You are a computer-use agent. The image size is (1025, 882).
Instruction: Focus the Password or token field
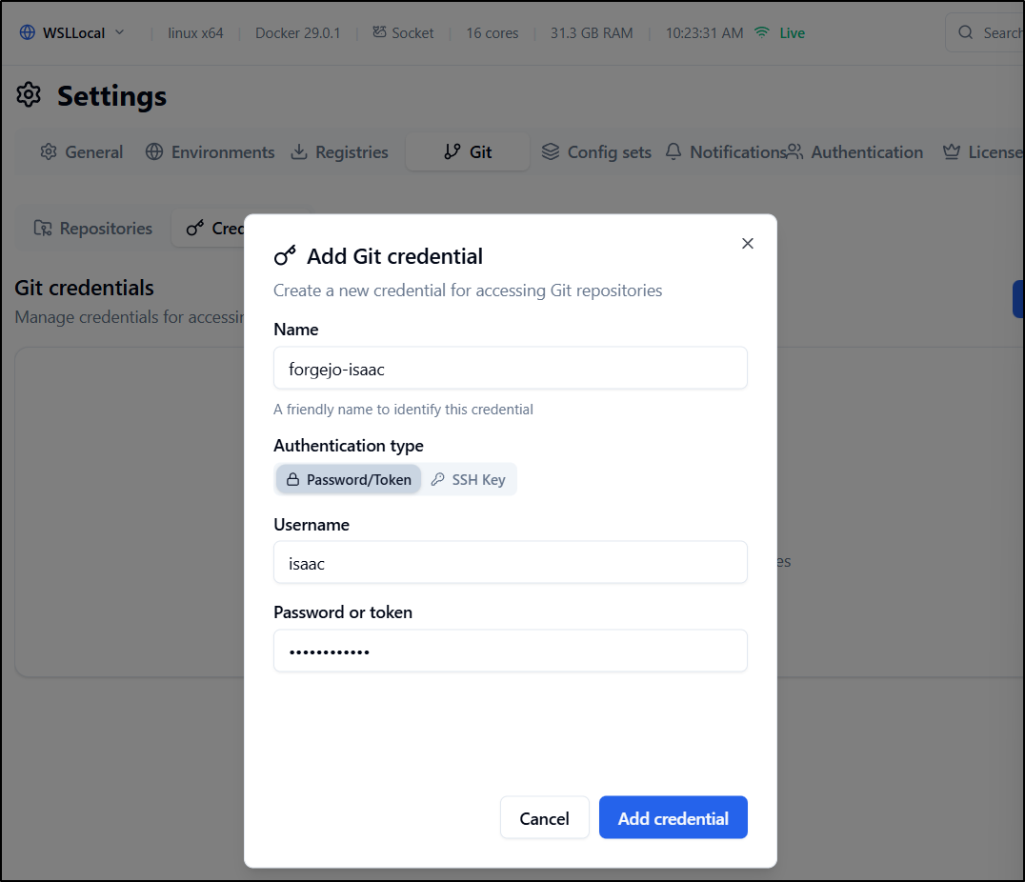point(510,651)
